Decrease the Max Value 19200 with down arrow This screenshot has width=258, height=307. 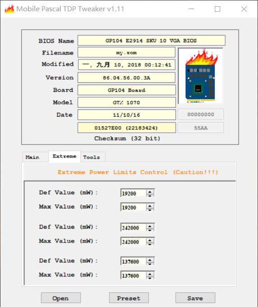pyautogui.click(x=150, y=209)
